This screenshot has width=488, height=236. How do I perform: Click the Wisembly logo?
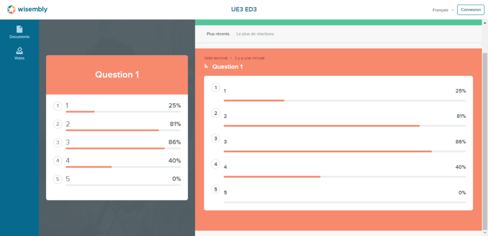tap(27, 9)
